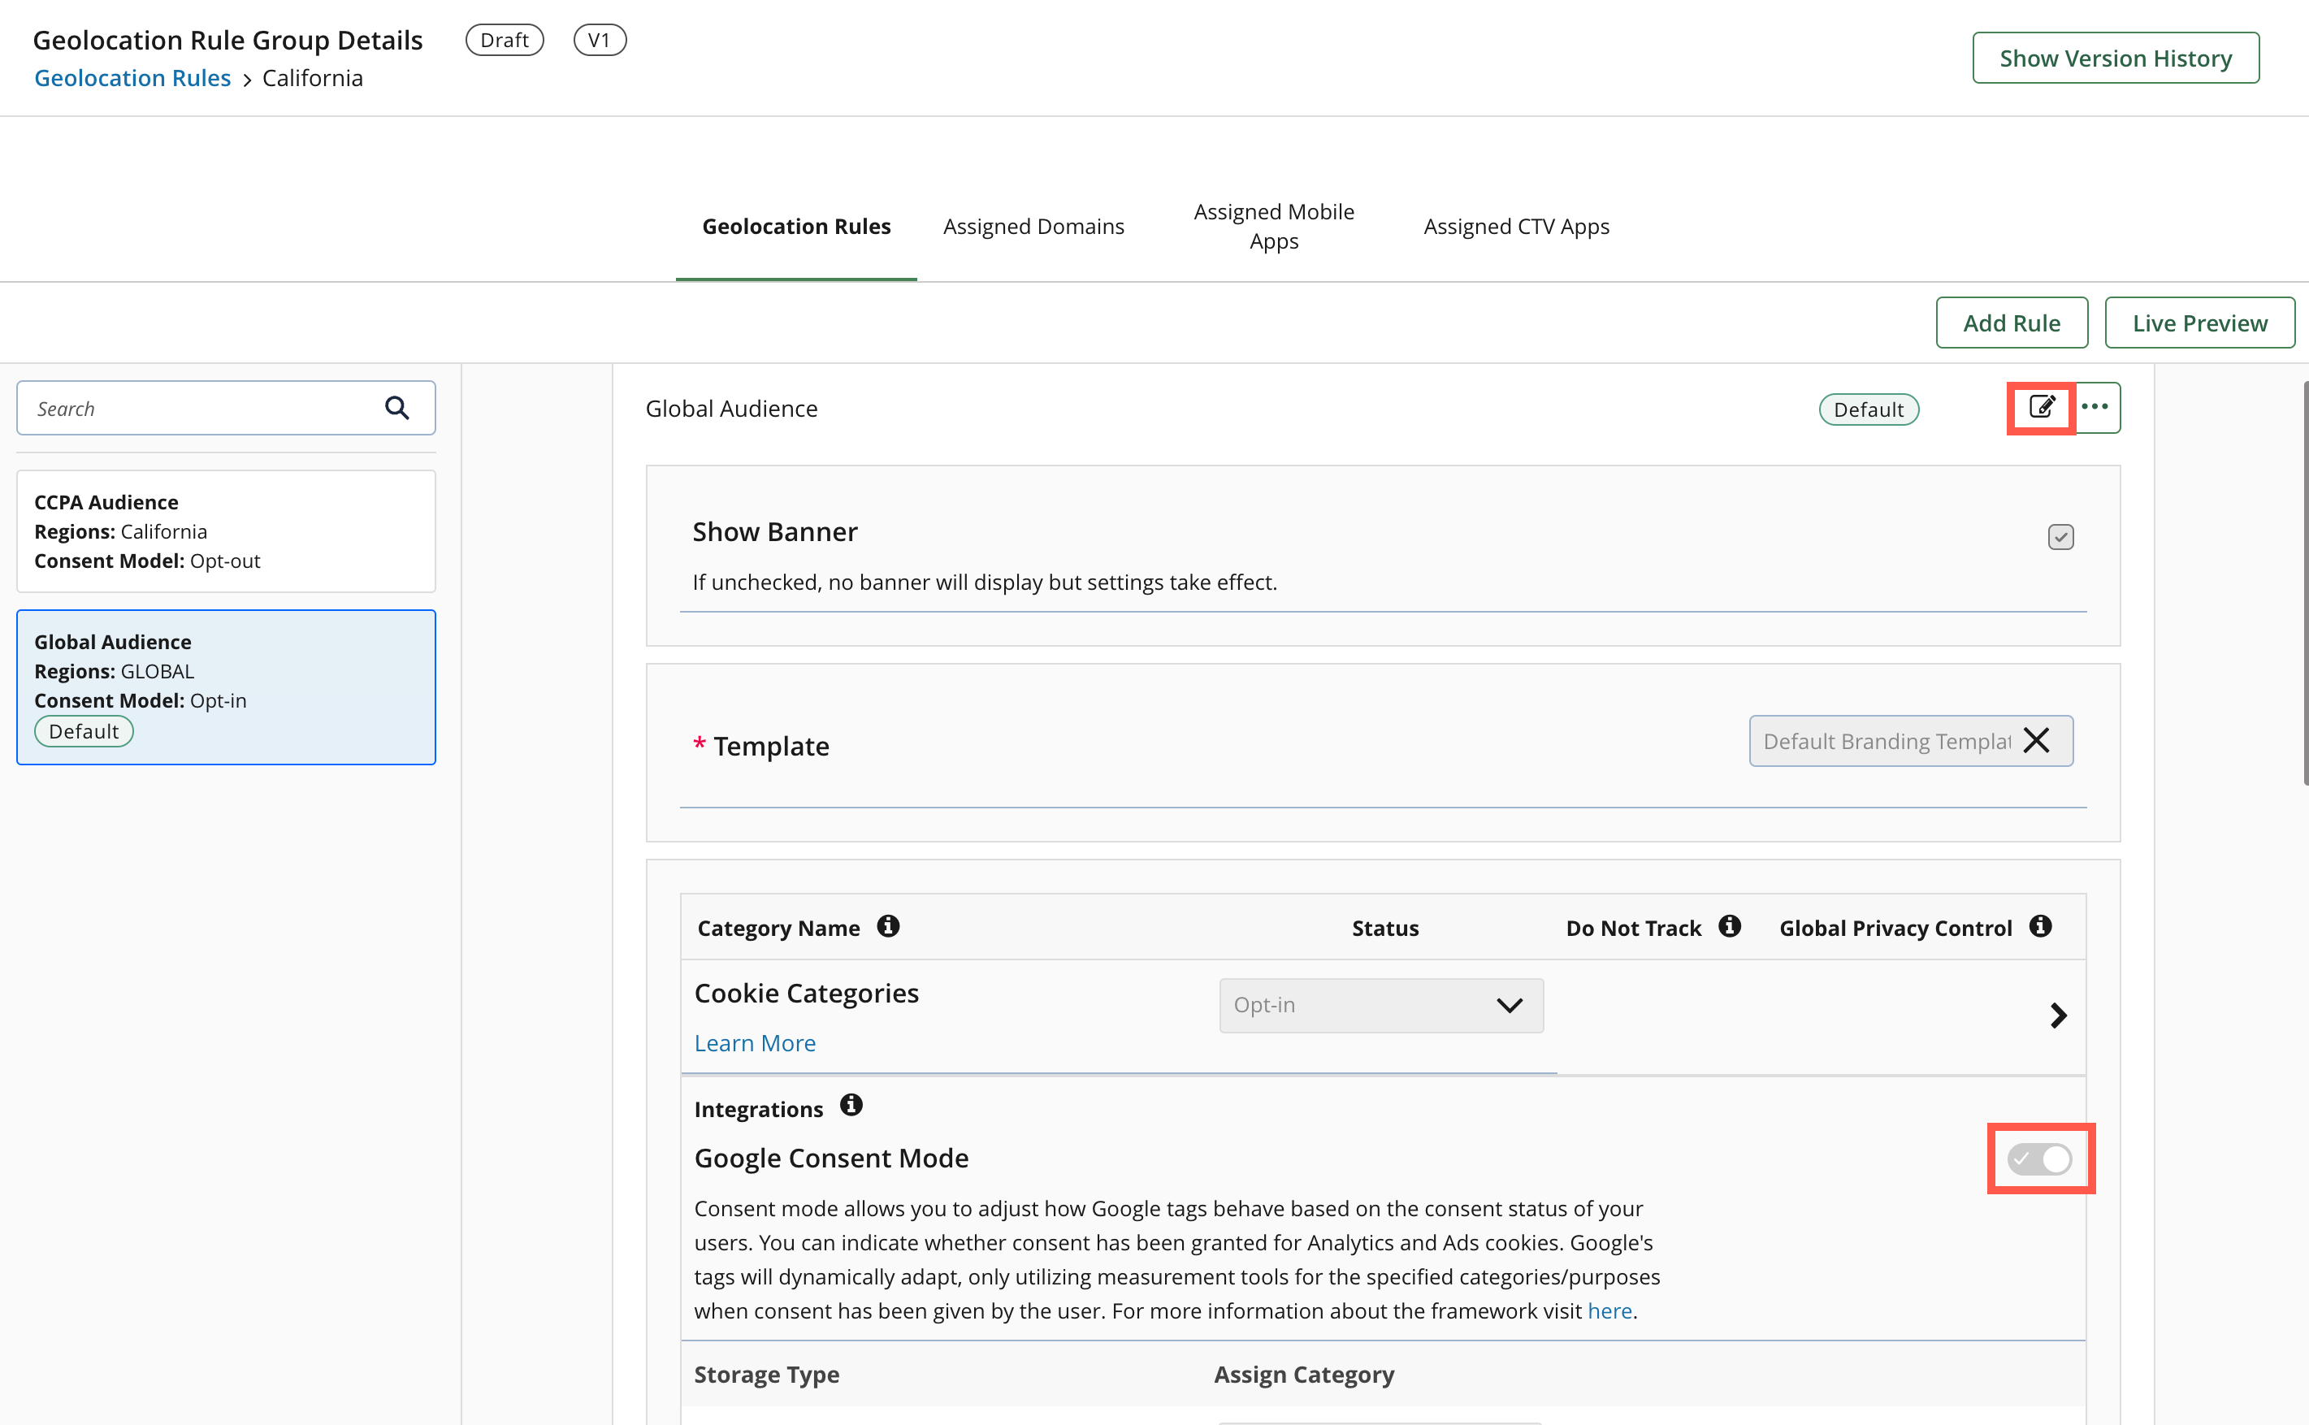Image resolution: width=2309 pixels, height=1425 pixels.
Task: Click the info icon next to Integrations
Action: pyautogui.click(x=851, y=1107)
